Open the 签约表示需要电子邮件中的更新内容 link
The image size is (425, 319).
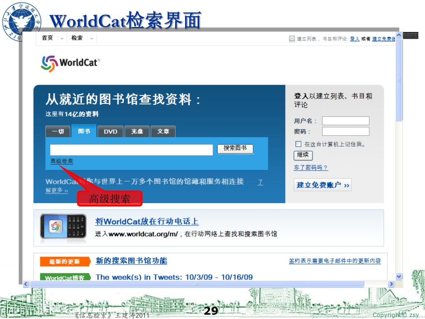(335, 261)
